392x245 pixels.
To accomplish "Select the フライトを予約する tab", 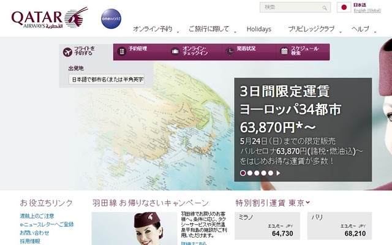I will click(x=86, y=52).
